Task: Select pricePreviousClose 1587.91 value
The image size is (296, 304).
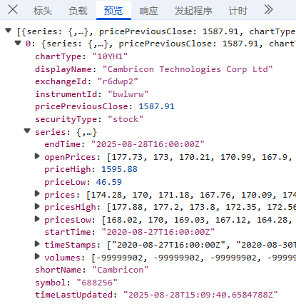Action: 156,106
